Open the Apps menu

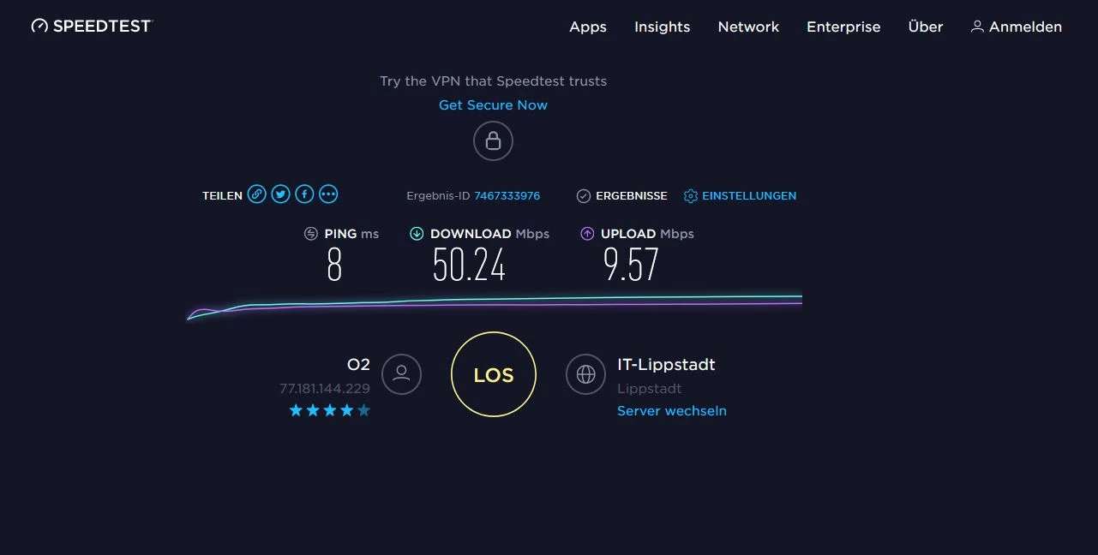pos(588,27)
